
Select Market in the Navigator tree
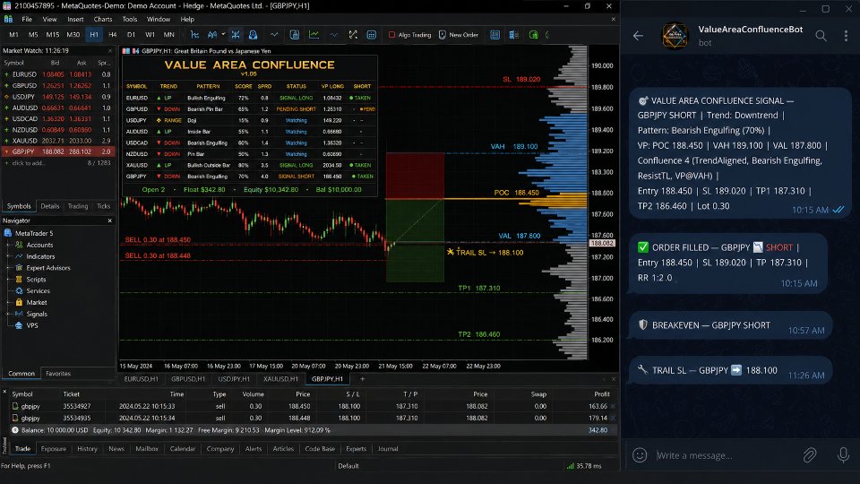pyautogui.click(x=36, y=302)
